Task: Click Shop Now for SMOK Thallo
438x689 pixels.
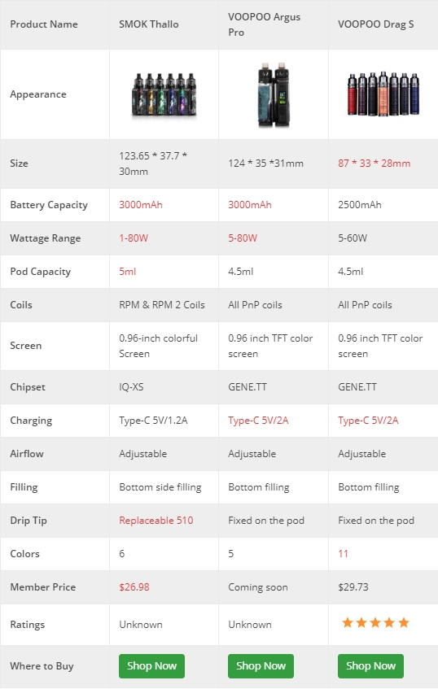Action: (x=151, y=665)
